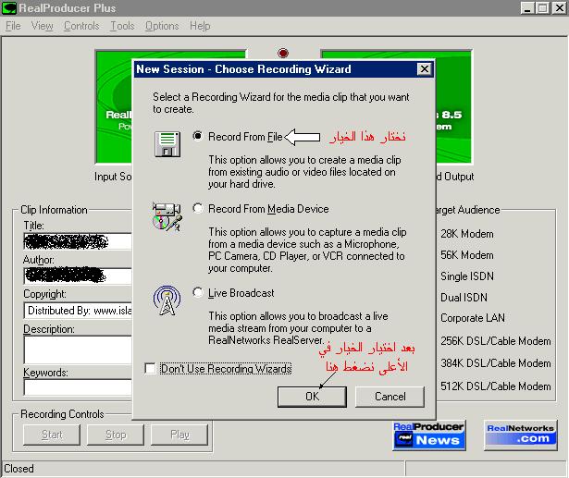Select the Dual ISDN target audience
The width and height of the screenshot is (569, 478).
point(464,298)
